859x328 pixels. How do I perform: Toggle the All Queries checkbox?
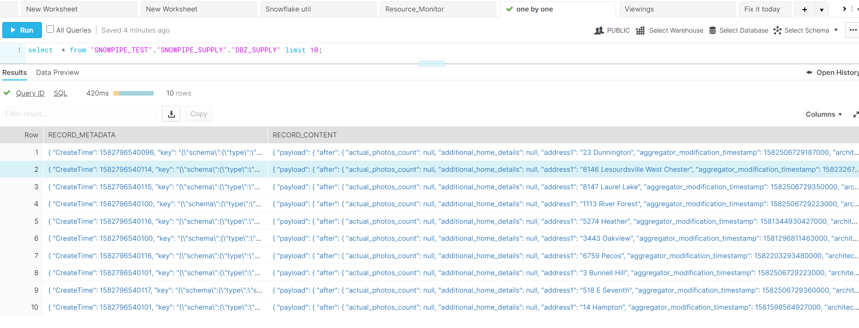click(x=51, y=29)
